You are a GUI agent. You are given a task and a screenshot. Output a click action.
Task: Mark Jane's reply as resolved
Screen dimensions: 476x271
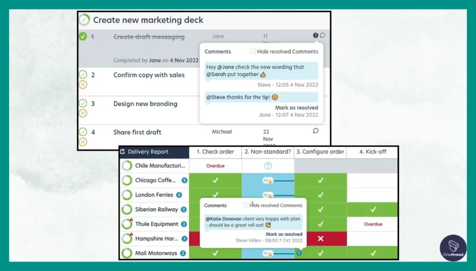(296, 107)
